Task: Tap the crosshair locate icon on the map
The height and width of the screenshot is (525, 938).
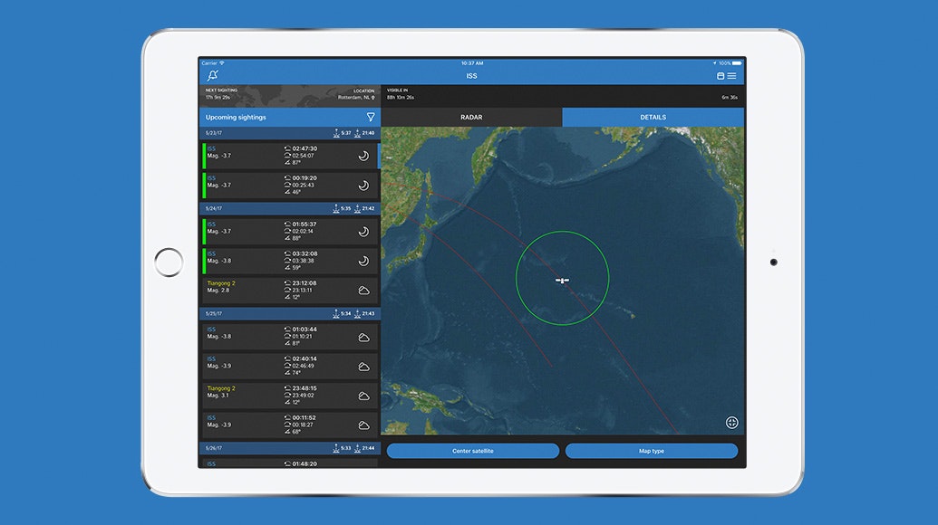Action: pyautogui.click(x=732, y=422)
